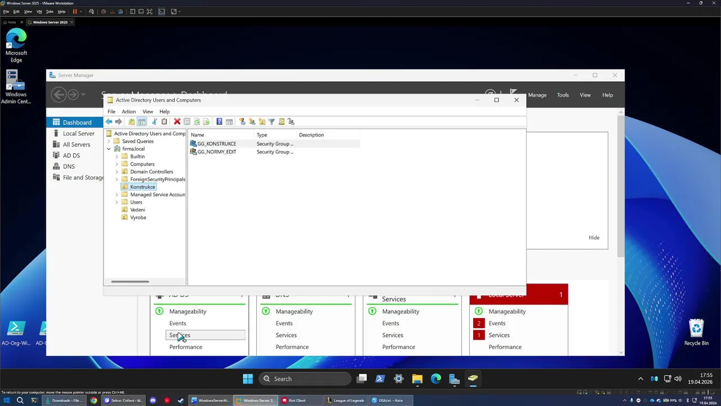
Task: Click VMware Send Ctrl+Alt+Del icon
Action: [91, 11]
